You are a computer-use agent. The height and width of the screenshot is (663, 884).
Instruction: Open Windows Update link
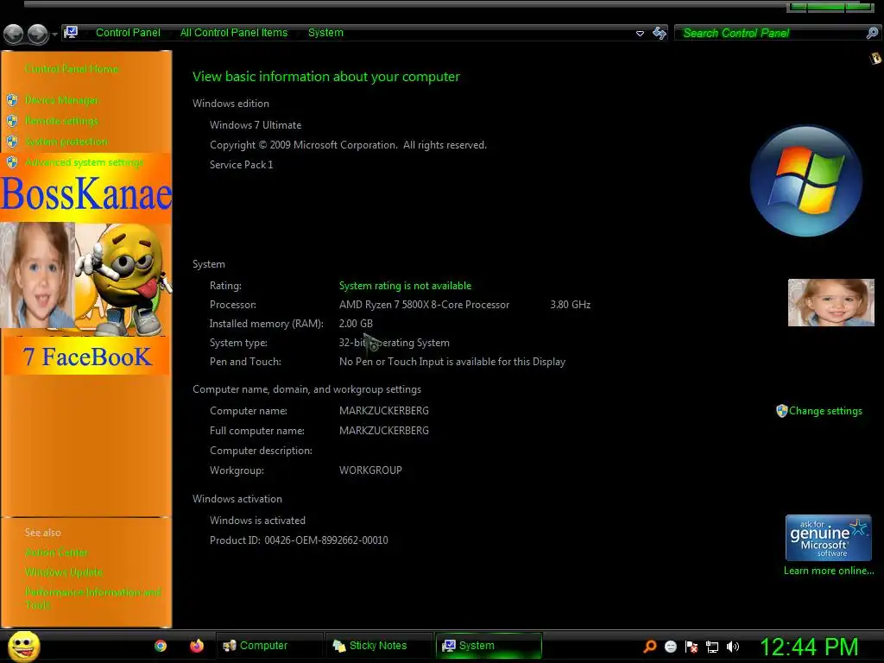64,572
